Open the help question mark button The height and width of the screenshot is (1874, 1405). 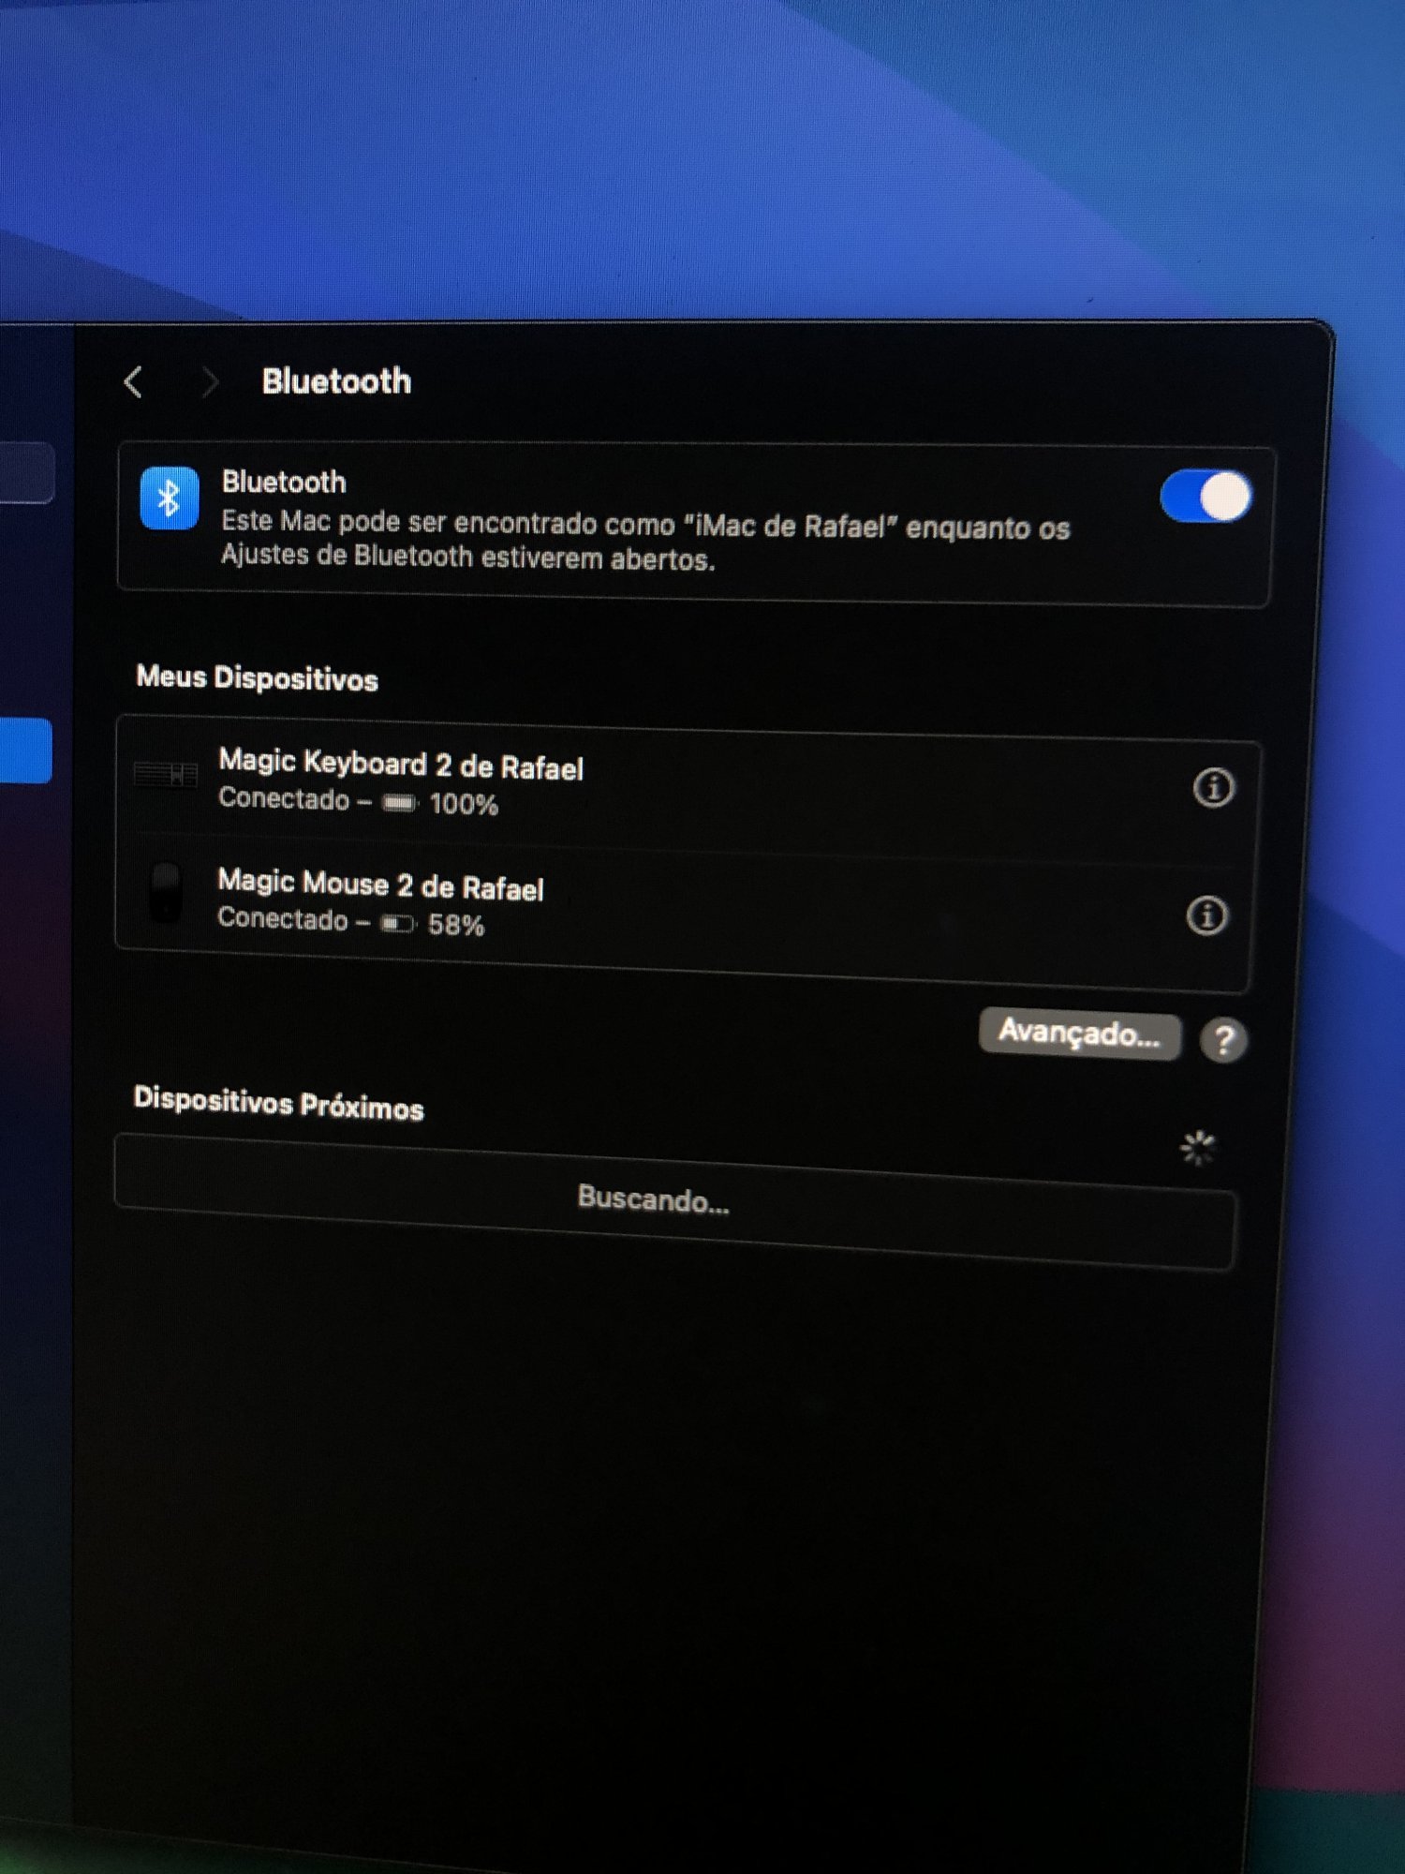(x=1223, y=1040)
